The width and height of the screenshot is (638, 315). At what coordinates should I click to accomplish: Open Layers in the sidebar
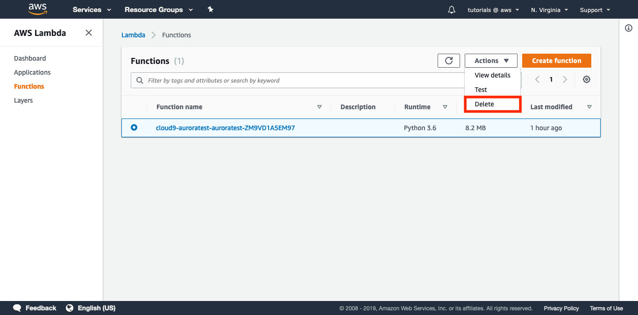23,100
